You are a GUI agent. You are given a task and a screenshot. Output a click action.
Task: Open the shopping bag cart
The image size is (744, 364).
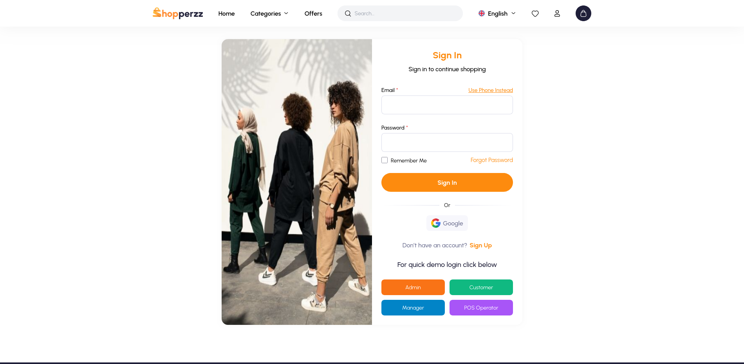click(x=583, y=13)
